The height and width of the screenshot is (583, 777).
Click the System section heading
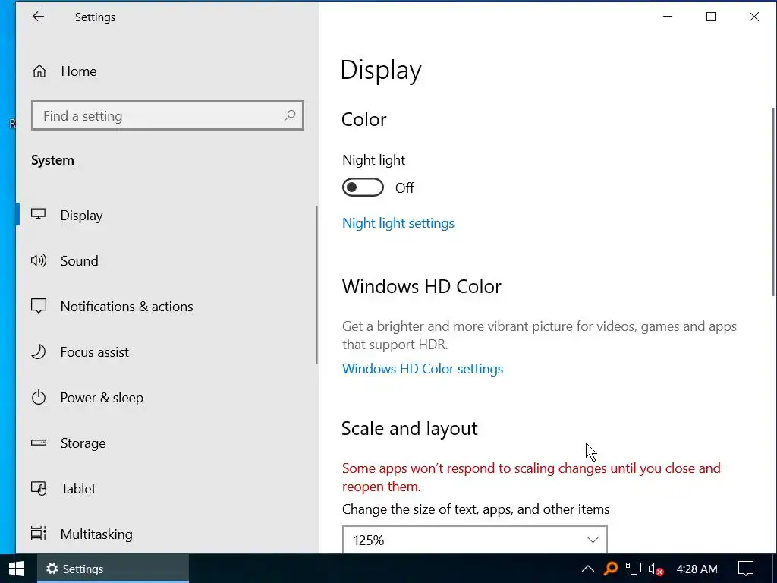[x=52, y=160]
